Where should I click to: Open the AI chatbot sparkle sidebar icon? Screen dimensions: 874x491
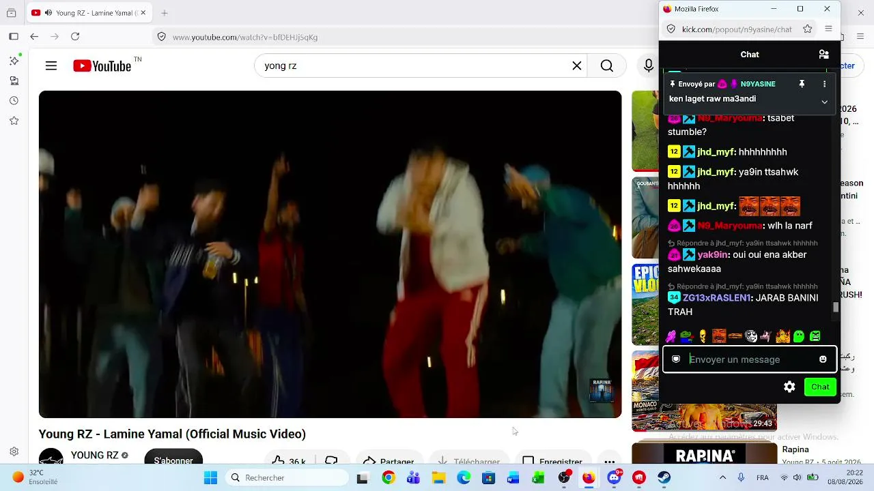pos(14,61)
